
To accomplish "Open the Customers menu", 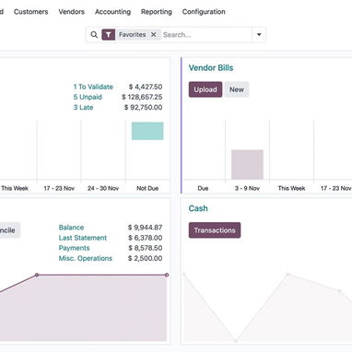I will [x=30, y=12].
